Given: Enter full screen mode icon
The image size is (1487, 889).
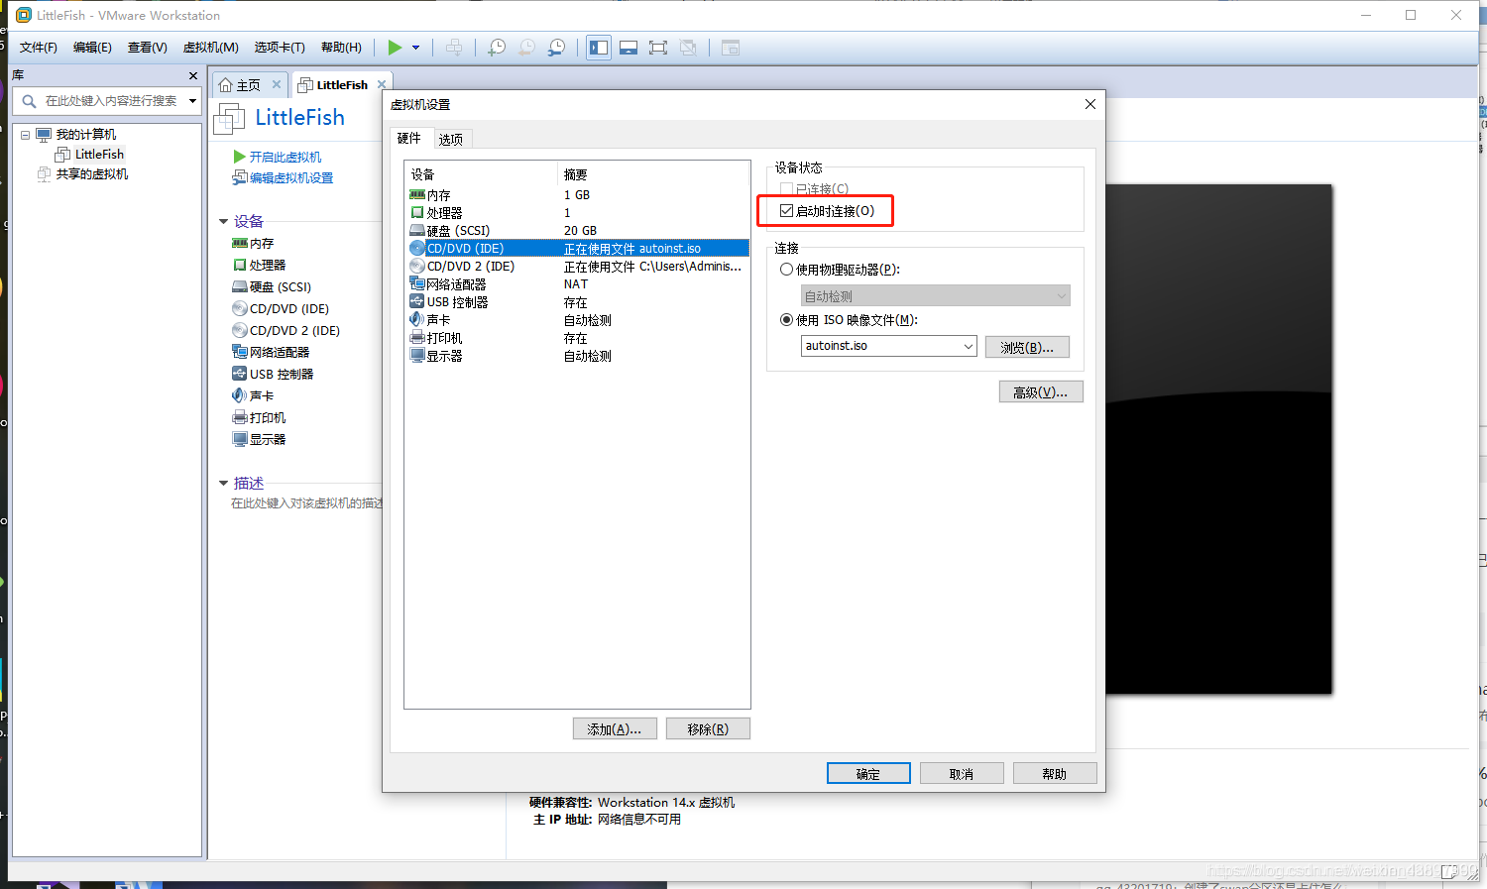Looking at the screenshot, I should [658, 48].
